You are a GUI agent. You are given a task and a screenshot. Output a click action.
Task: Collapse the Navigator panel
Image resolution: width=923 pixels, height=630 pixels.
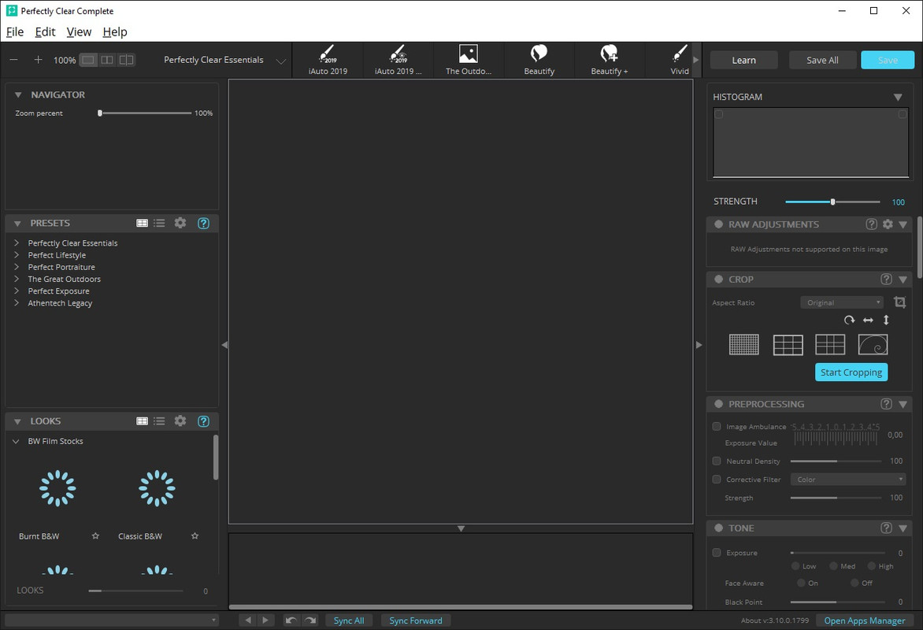18,94
